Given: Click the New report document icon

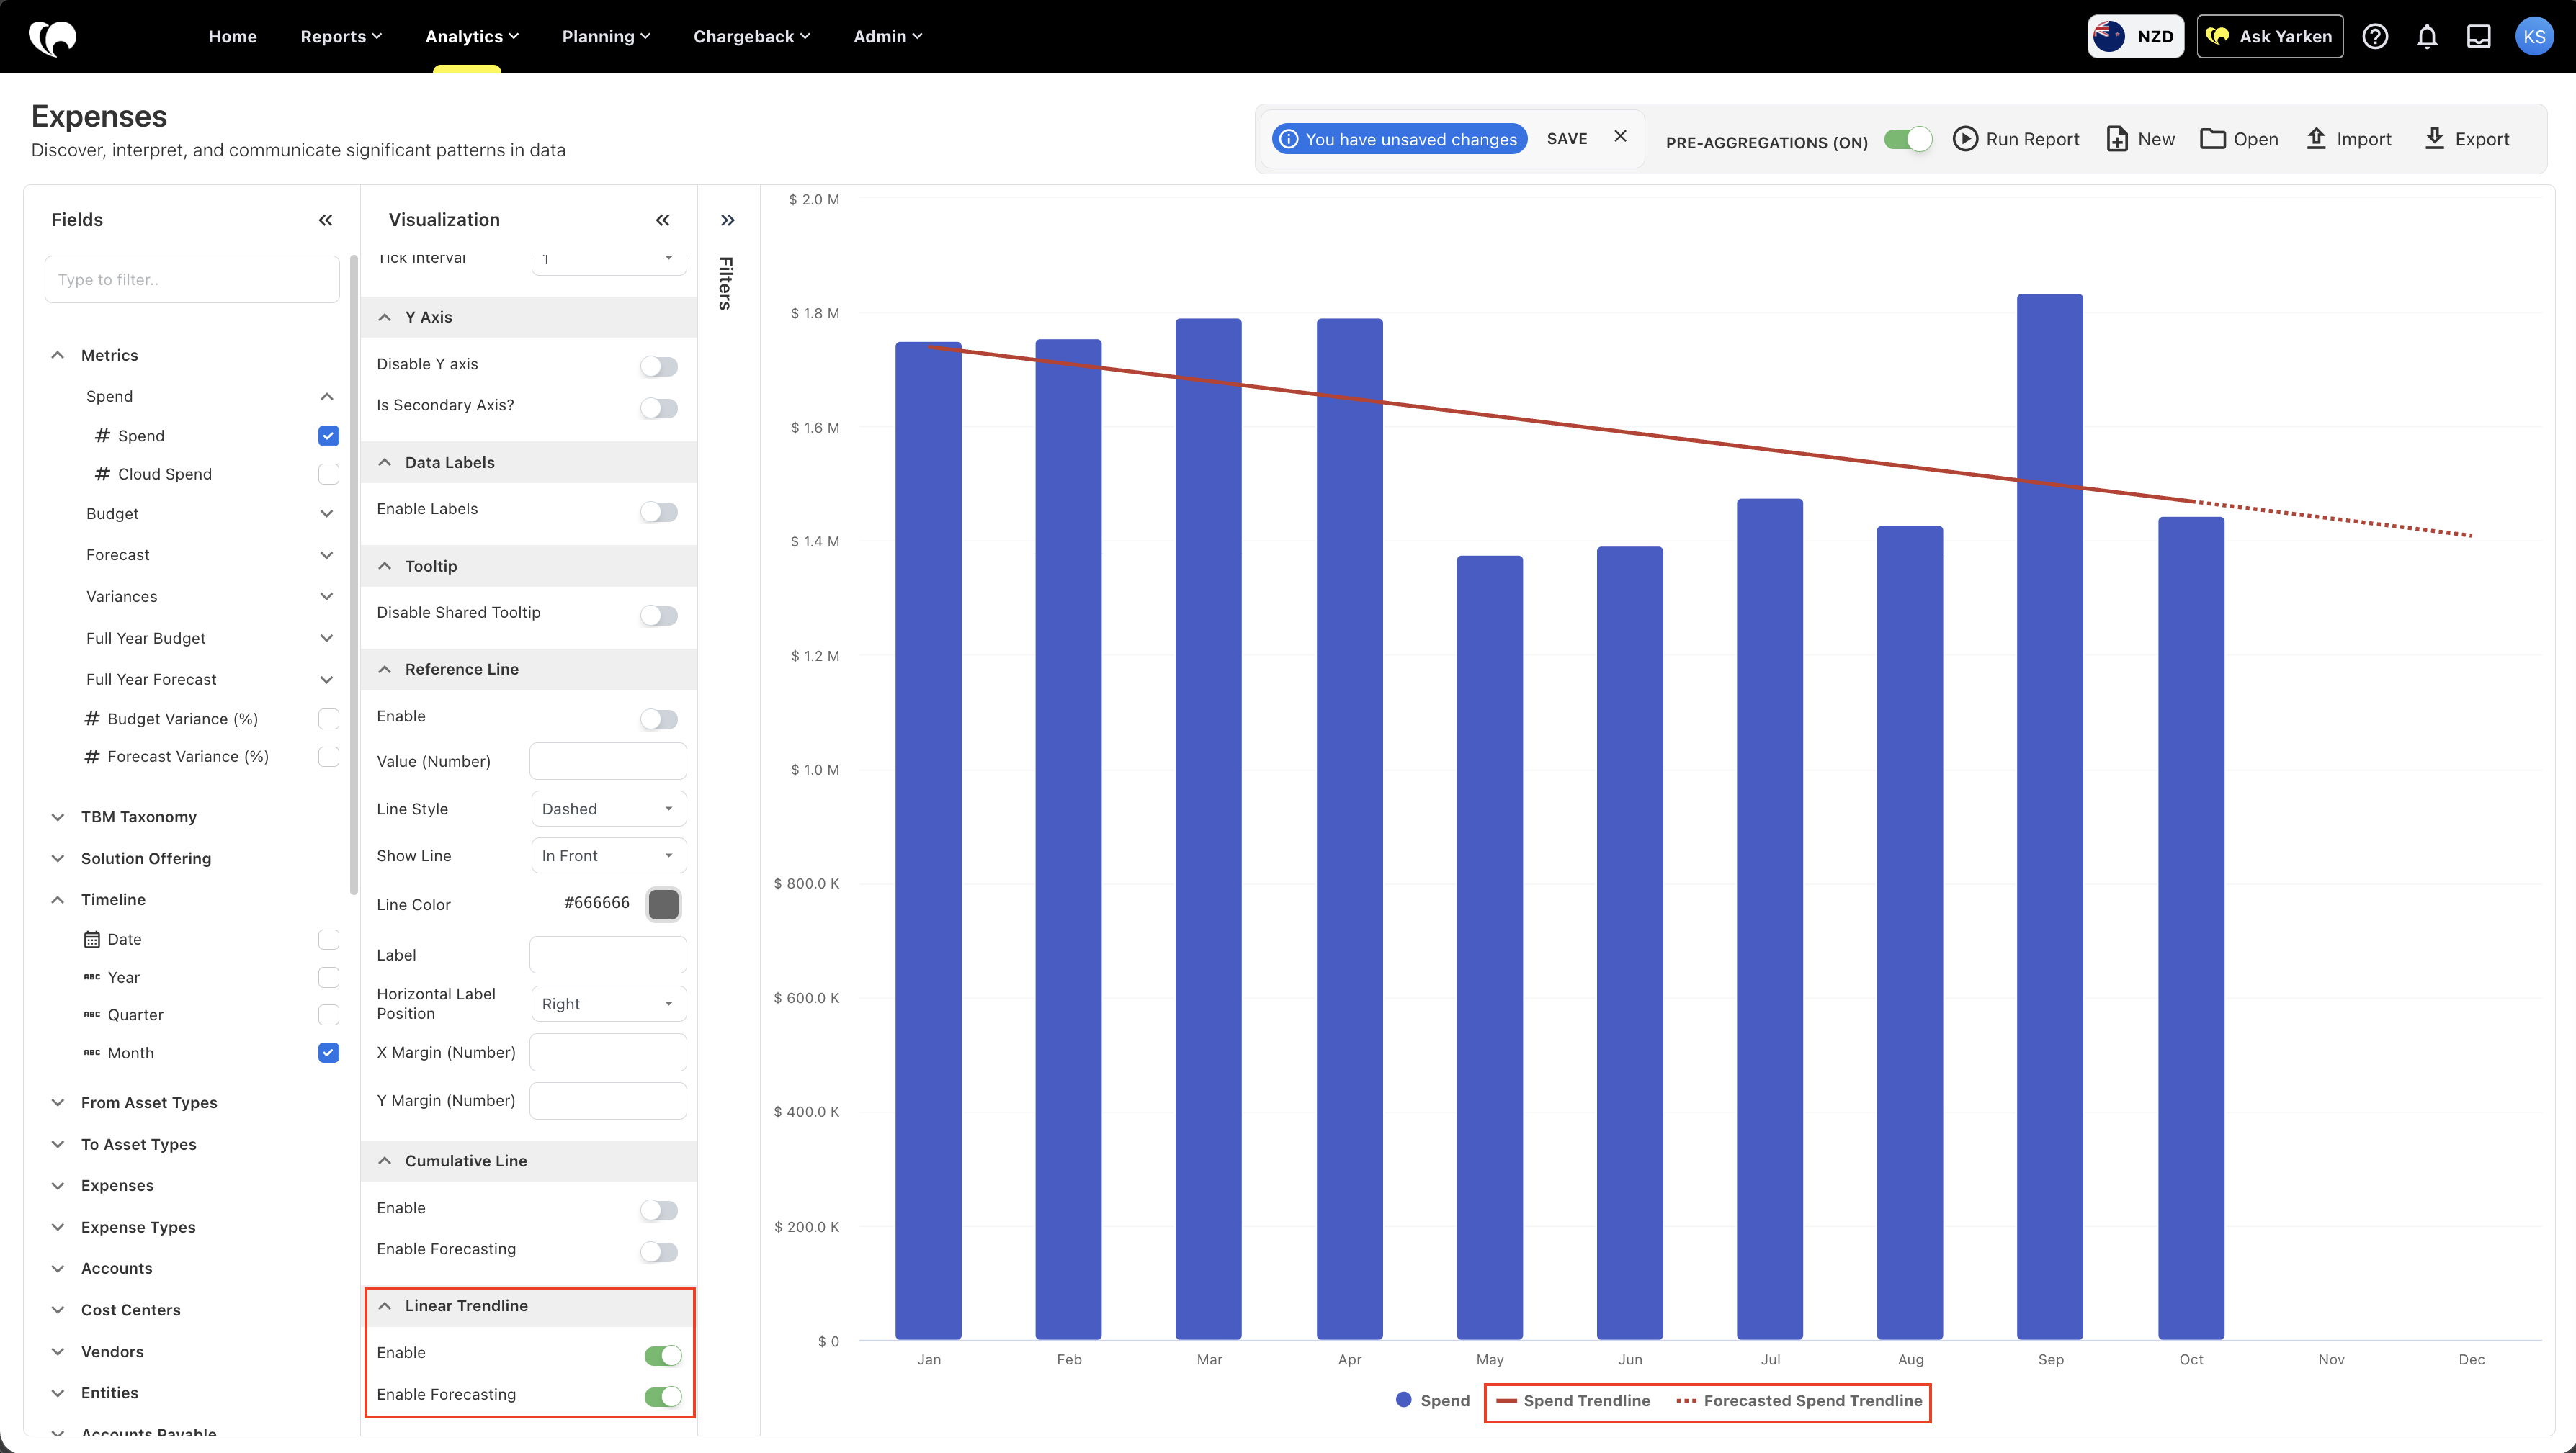Looking at the screenshot, I should tap(2117, 139).
